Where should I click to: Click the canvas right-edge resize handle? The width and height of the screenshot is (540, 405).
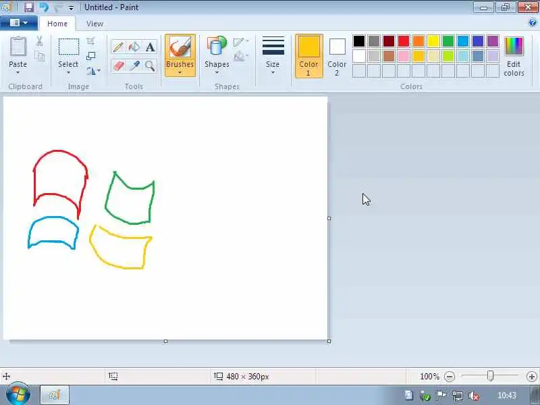point(329,218)
